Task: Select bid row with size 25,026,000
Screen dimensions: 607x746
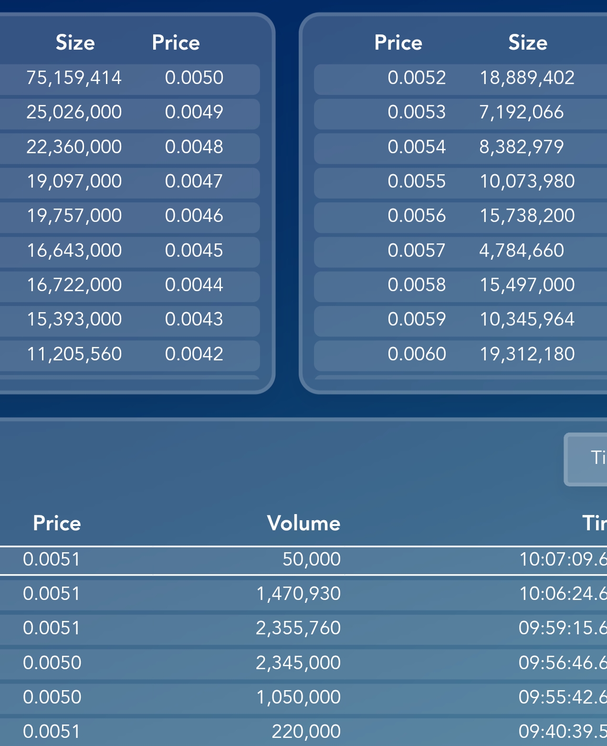Action: [129, 113]
